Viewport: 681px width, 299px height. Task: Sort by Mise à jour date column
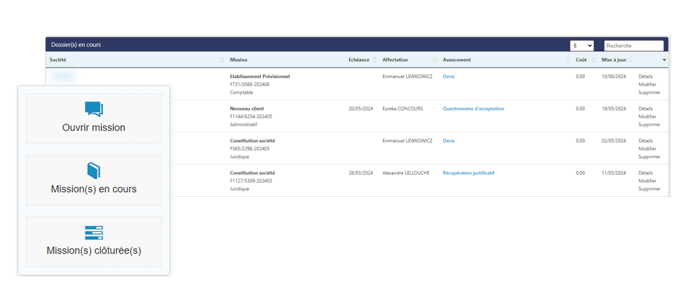pyautogui.click(x=630, y=60)
